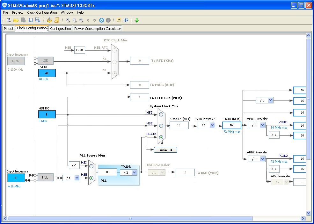Open the File menu
The height and width of the screenshot is (224, 314).
(x=5, y=12)
